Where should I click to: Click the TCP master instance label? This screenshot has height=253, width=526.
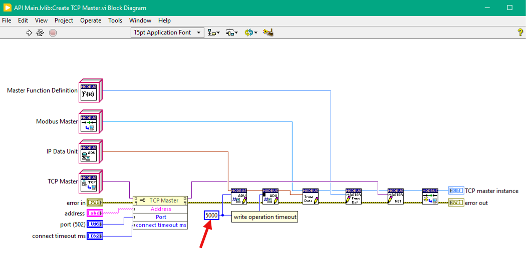[491, 191]
